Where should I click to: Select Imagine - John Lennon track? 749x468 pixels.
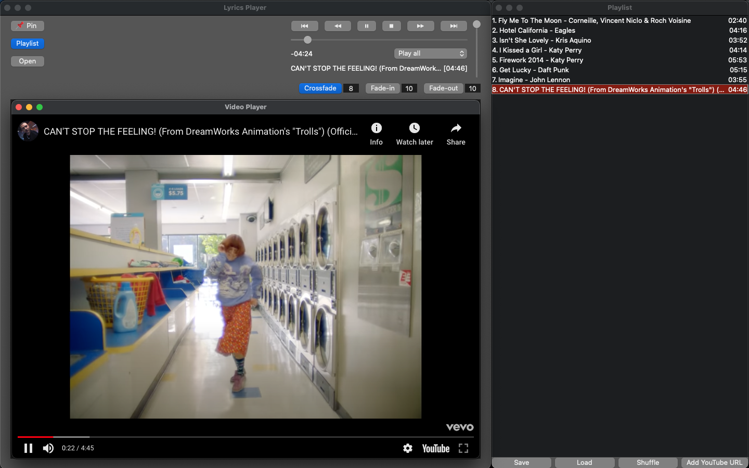pyautogui.click(x=619, y=80)
